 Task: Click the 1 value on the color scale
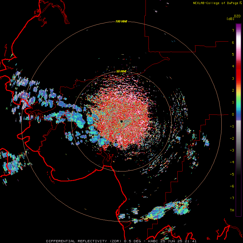pyautogui.click(x=233, y=102)
